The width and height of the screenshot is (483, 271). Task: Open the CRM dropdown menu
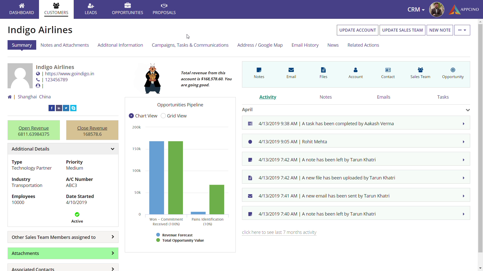coord(416,10)
